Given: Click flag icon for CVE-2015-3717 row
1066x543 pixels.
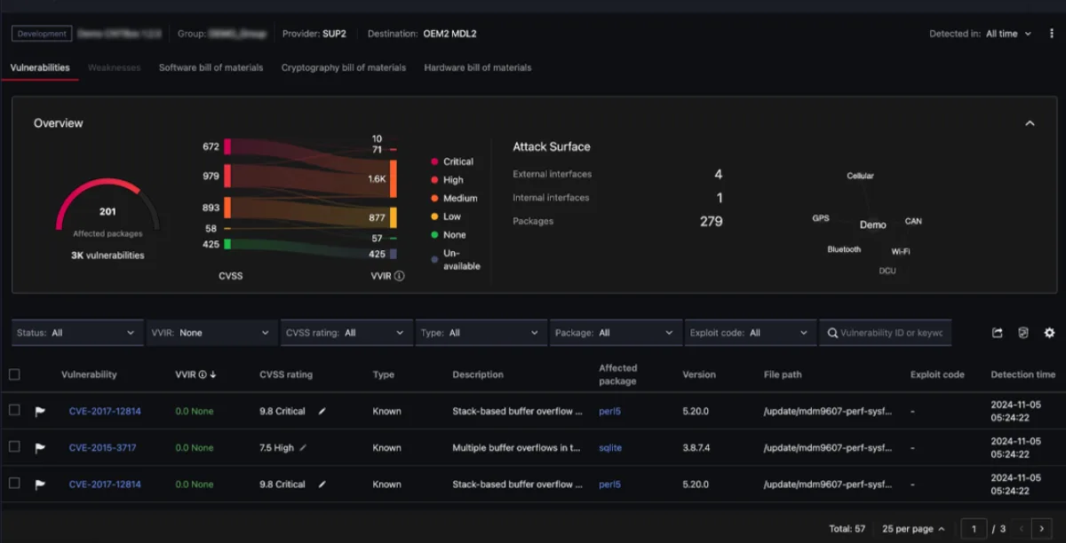Looking at the screenshot, I should [40, 448].
